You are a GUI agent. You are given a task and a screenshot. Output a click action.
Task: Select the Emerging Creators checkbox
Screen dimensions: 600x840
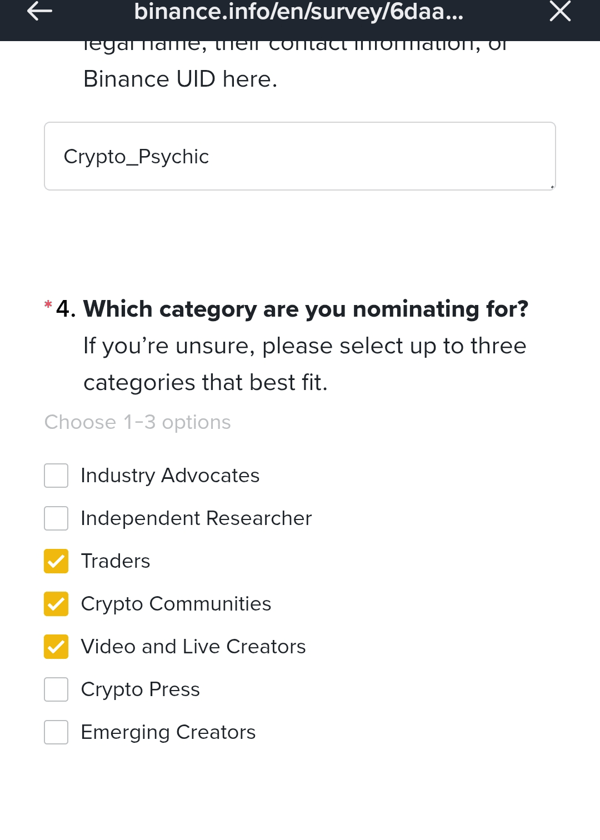point(56,732)
